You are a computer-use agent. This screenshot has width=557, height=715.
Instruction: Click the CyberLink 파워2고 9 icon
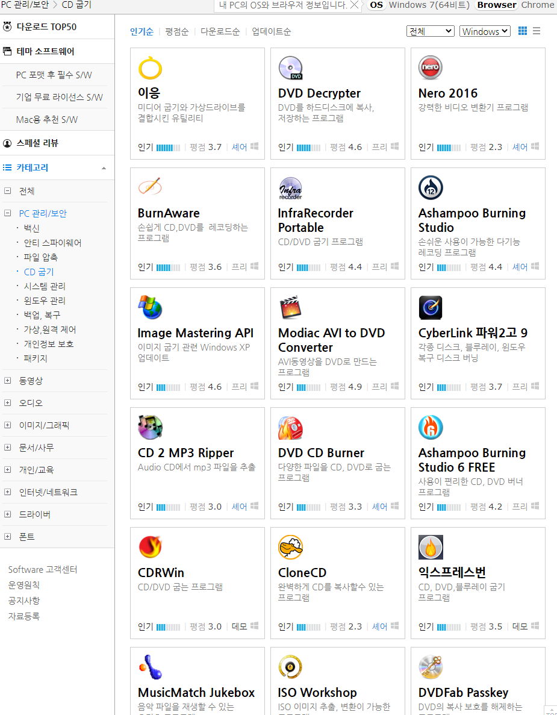click(431, 307)
